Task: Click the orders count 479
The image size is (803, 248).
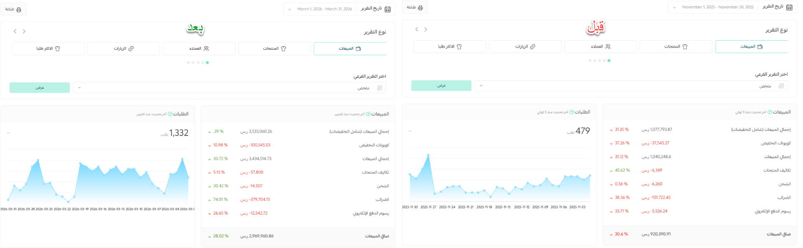Action: coord(583,131)
